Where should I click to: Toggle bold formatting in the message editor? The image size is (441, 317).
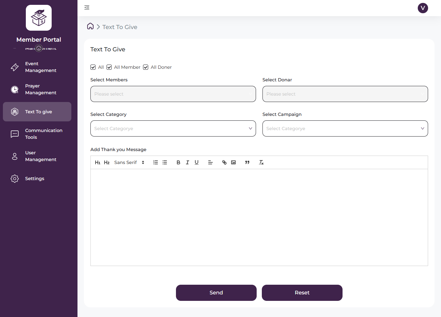click(178, 162)
